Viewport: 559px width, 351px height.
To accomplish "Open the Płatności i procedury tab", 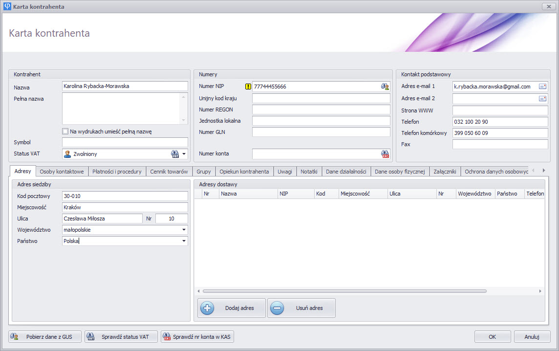I will [117, 172].
